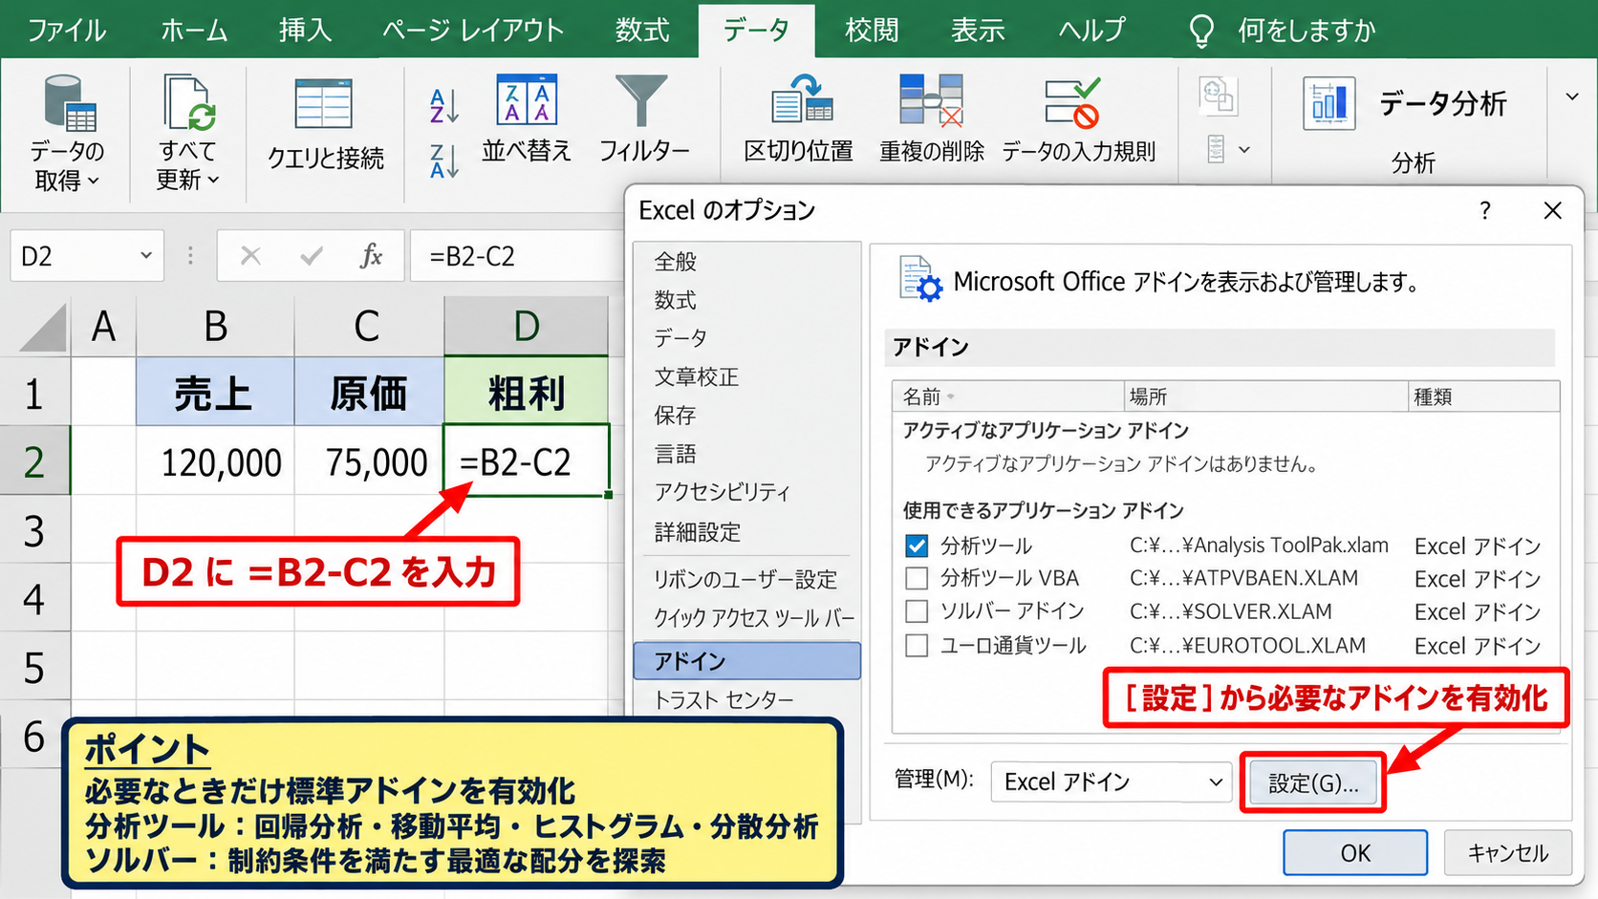Viewport: 1598px width, 899px height.
Task: Click the Tell Me lightbulb search box
Action: pyautogui.click(x=1283, y=31)
